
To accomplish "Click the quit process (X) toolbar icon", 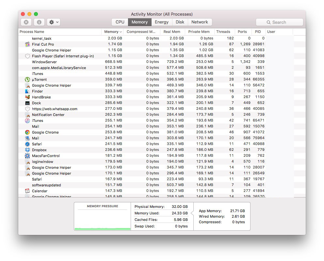I will click(26, 22).
